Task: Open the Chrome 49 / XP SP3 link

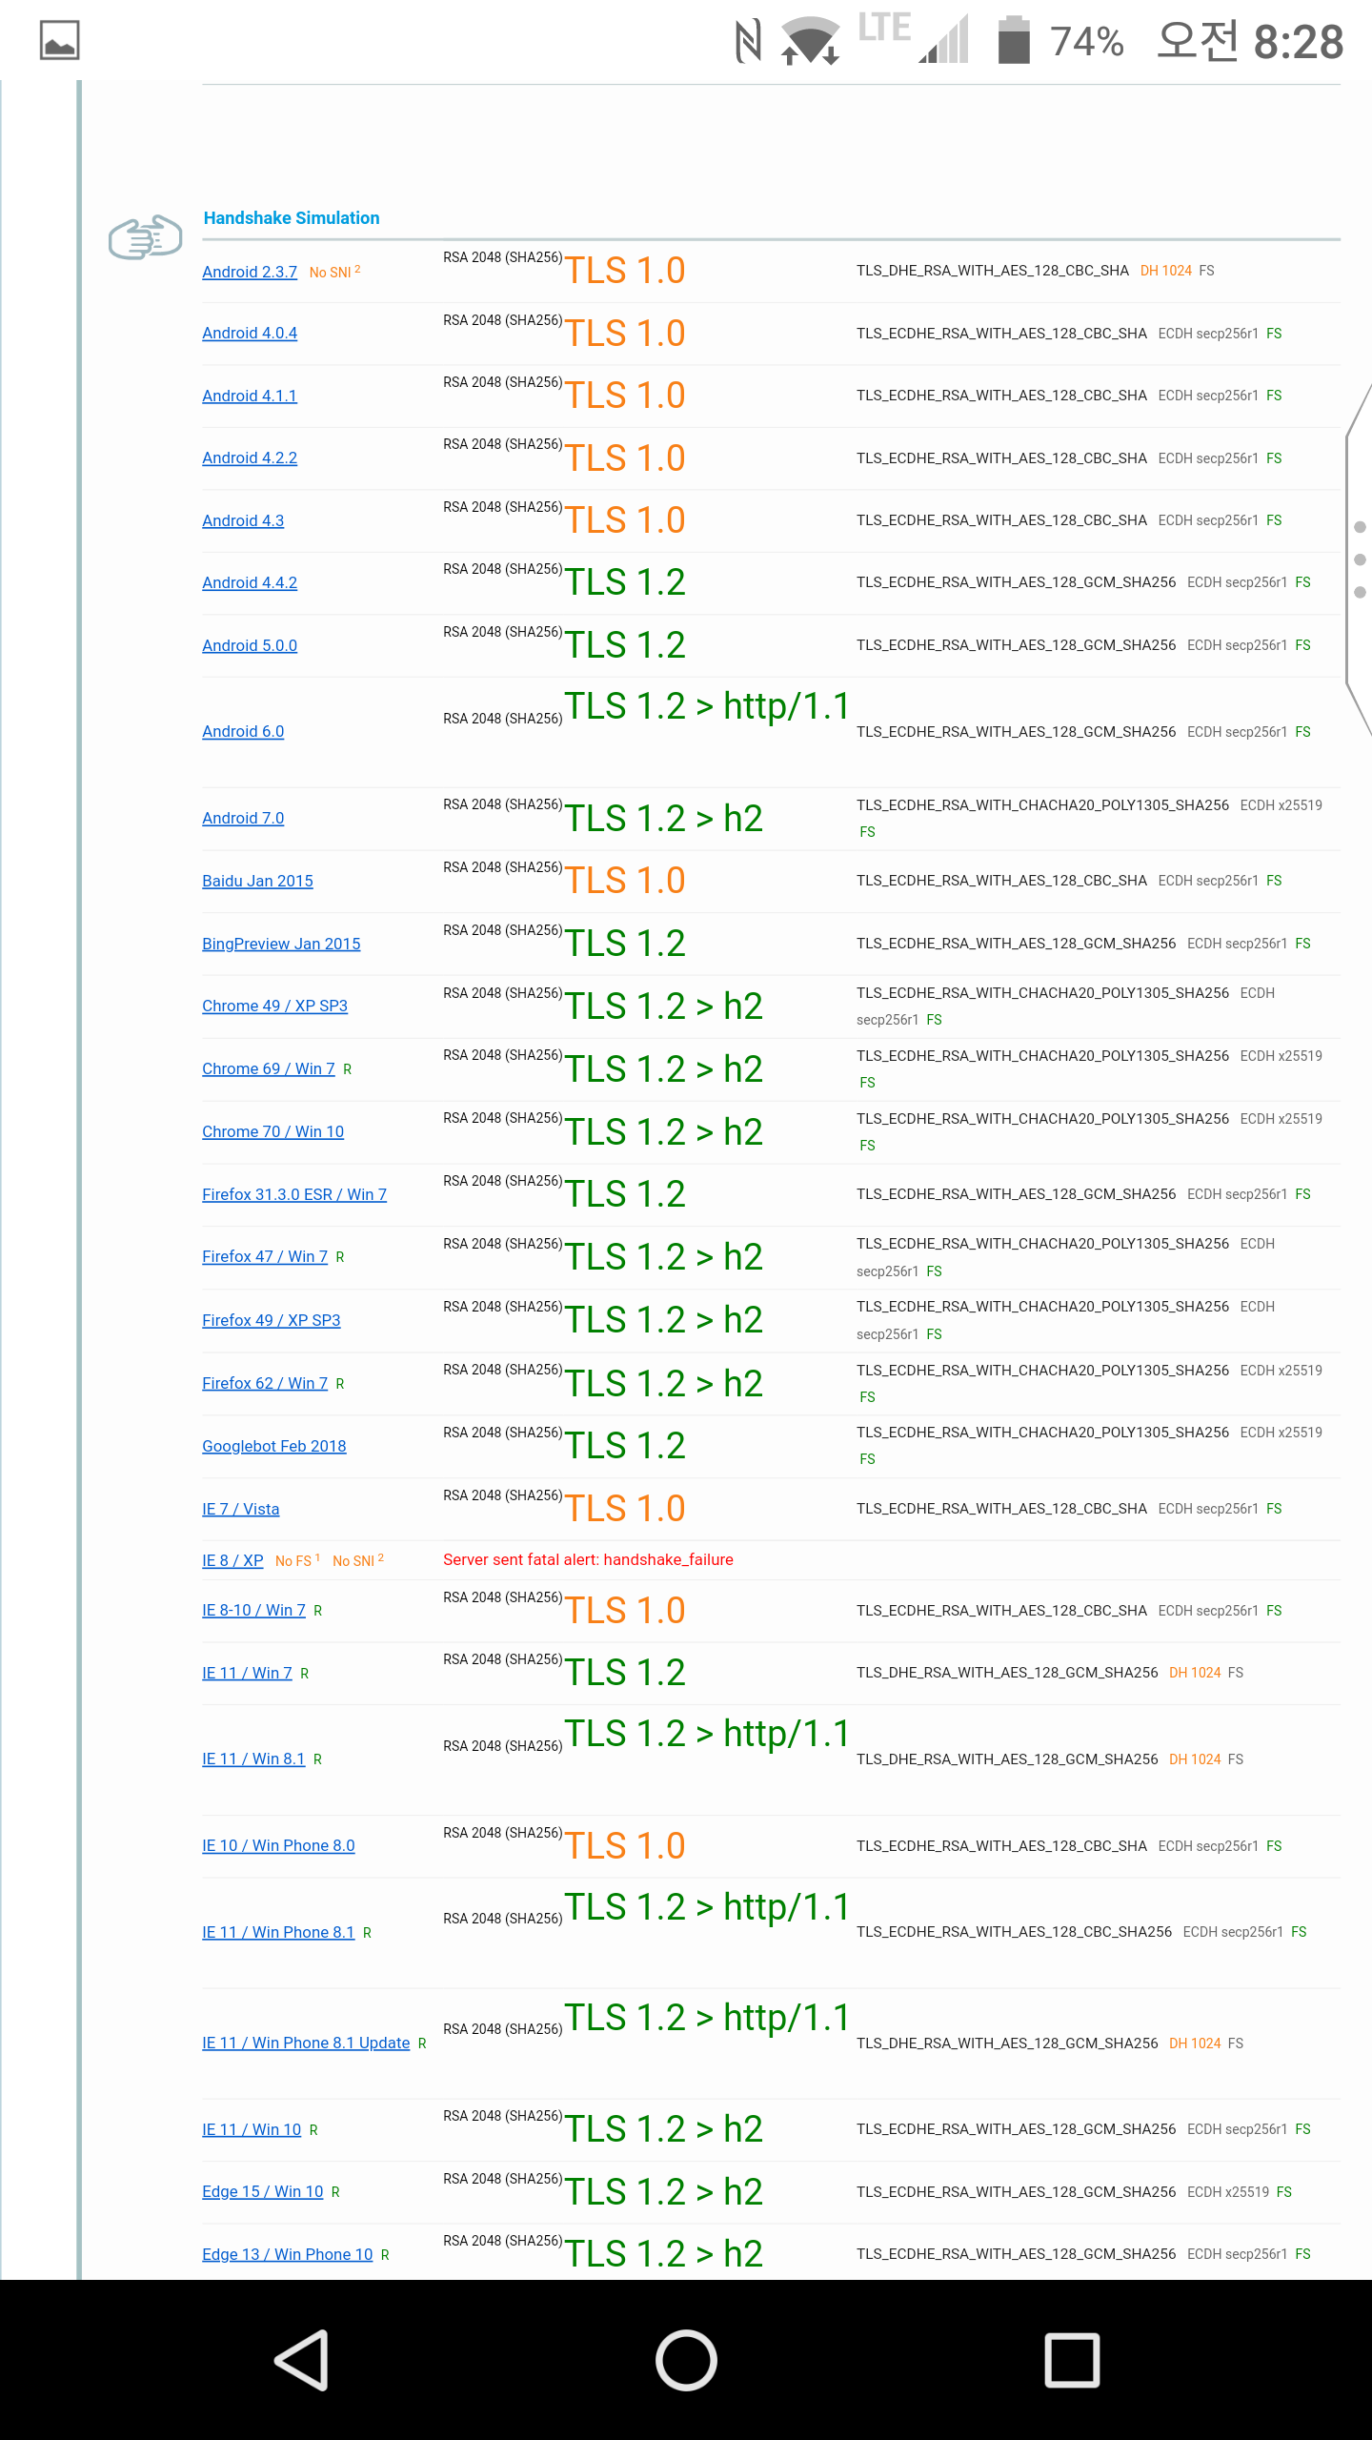Action: tap(274, 1006)
